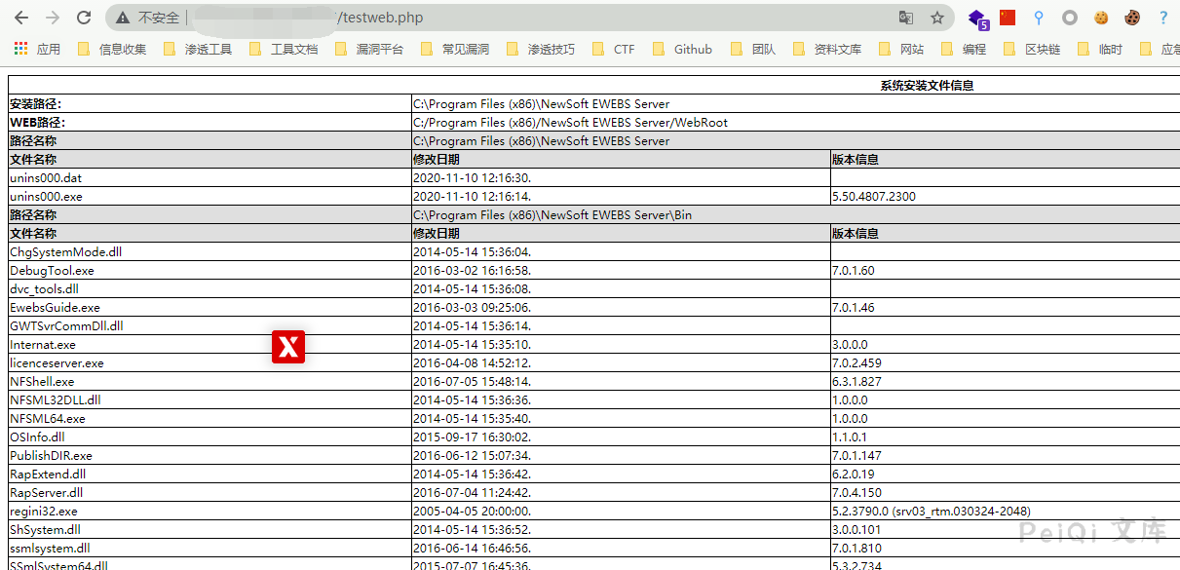The height and width of the screenshot is (570, 1180).
Task: Open the gray circle extension
Action: [1069, 18]
